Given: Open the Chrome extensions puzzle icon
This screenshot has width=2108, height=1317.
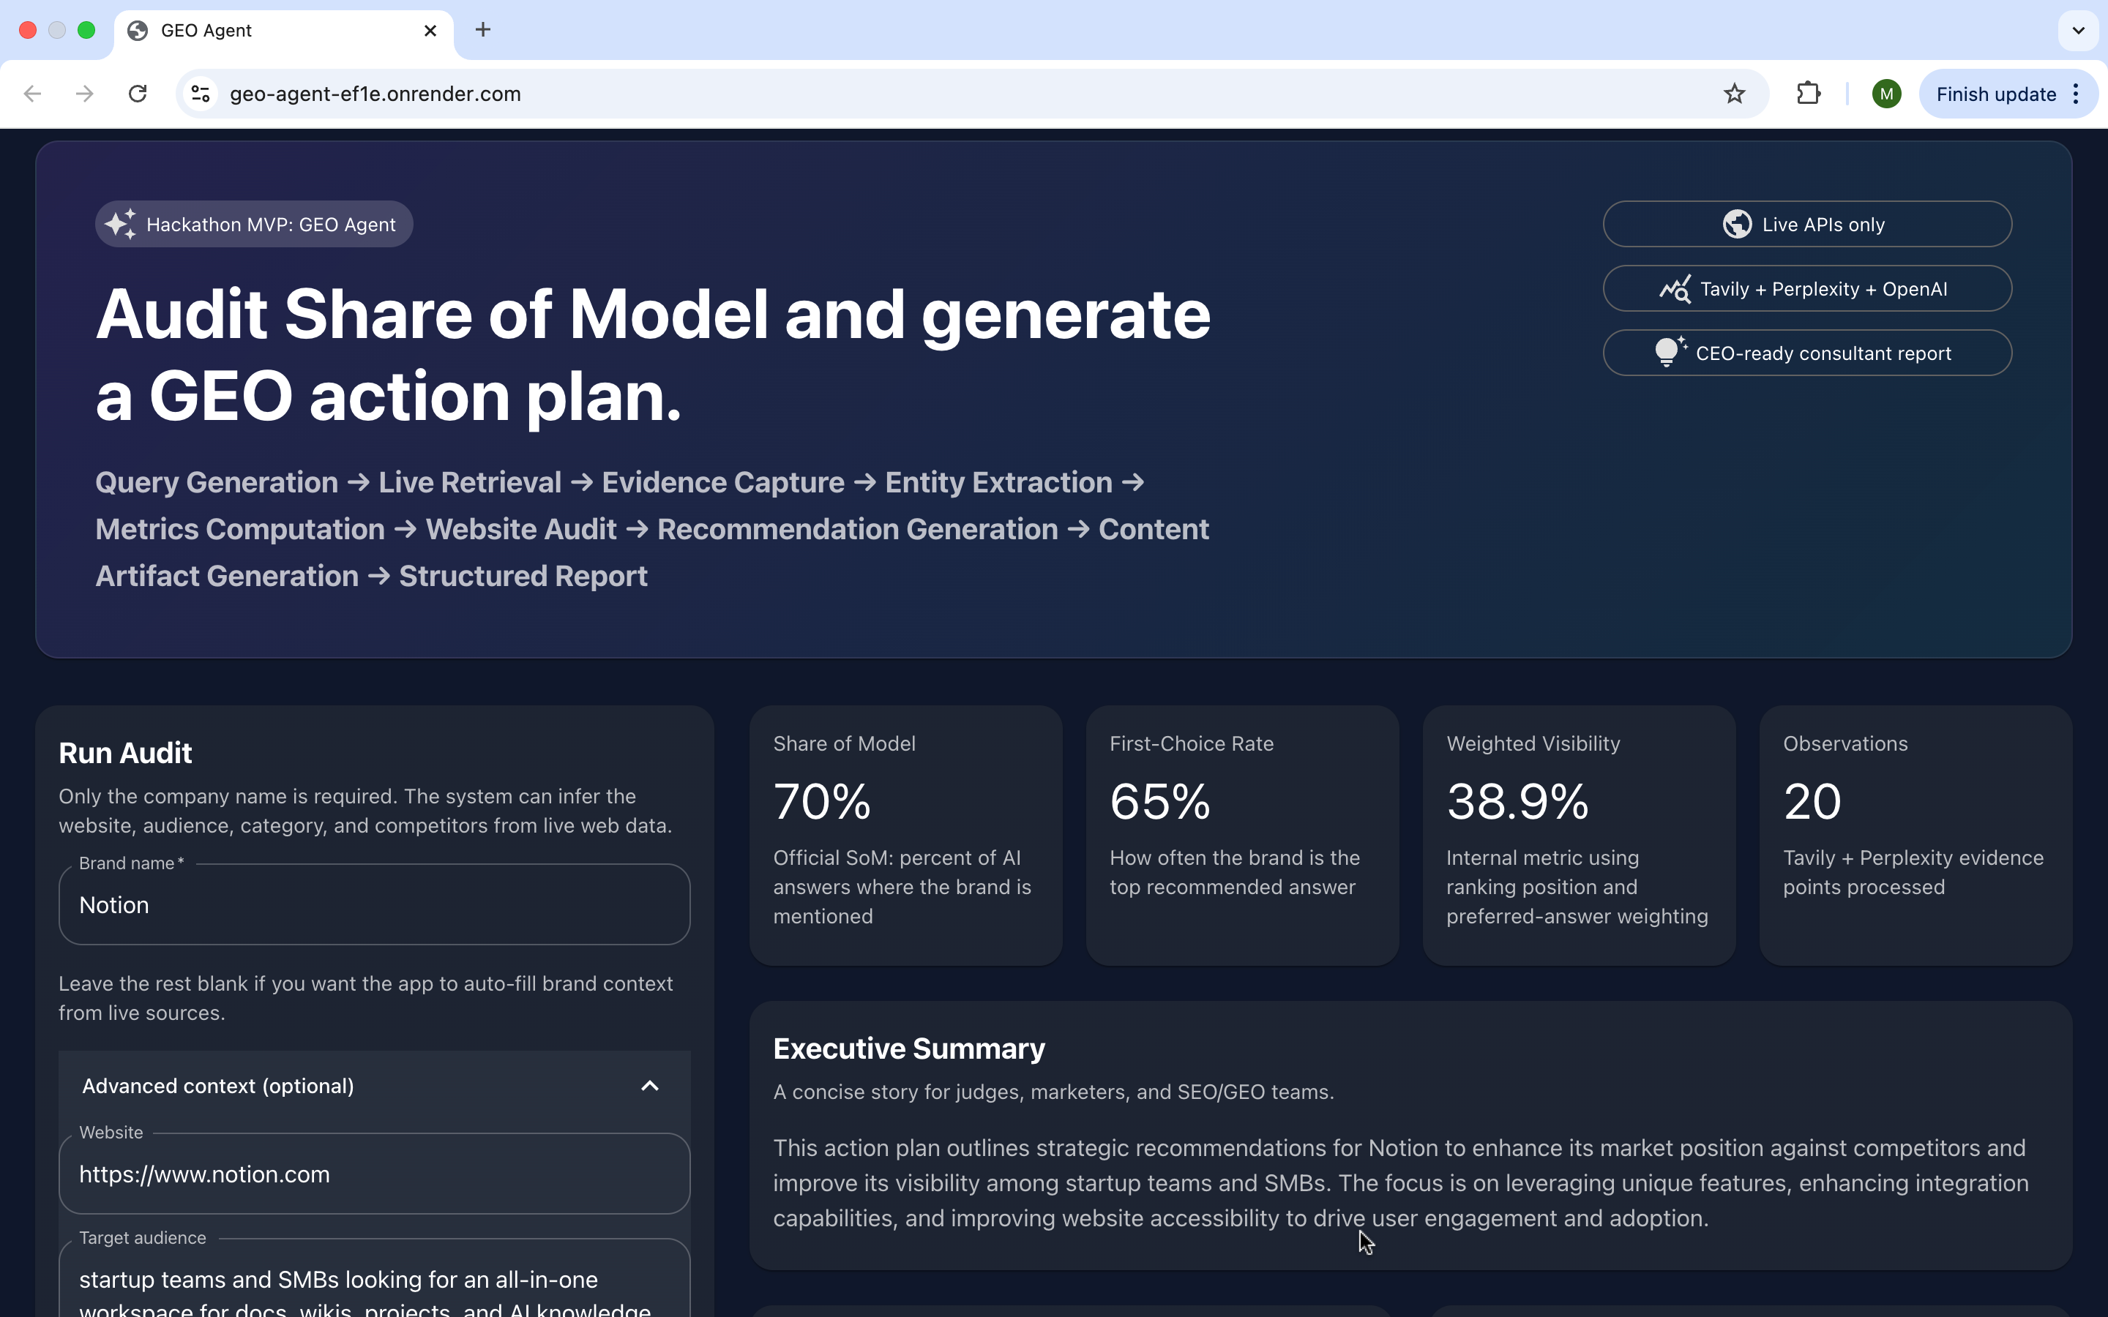Looking at the screenshot, I should click(x=1809, y=94).
